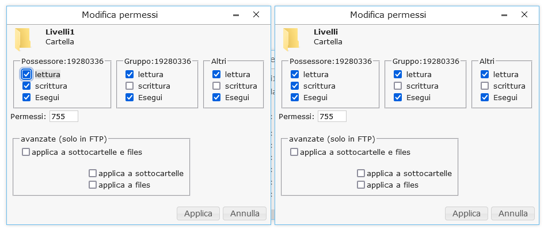Minimize the Livelli1 permissions dialog
Image resolution: width=544 pixels, height=229 pixels.
pyautogui.click(x=236, y=15)
